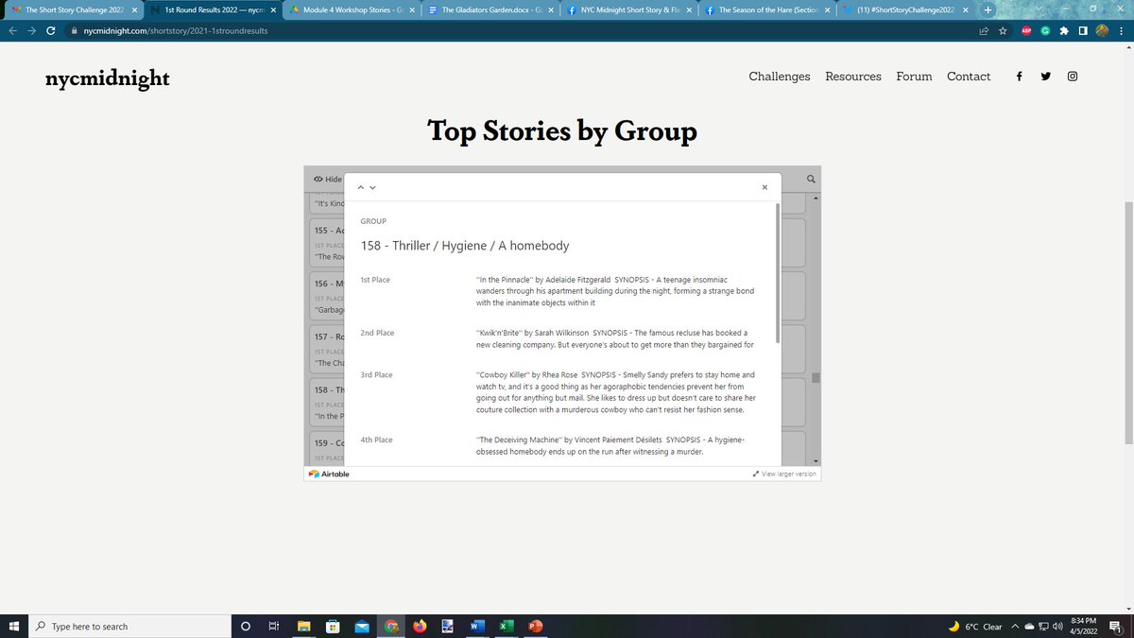Click the address bar URL field
Screen dimensions: 1134x638
520,30
